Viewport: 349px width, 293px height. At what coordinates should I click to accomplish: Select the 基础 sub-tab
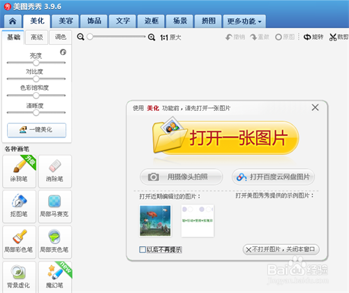pyautogui.click(x=13, y=37)
